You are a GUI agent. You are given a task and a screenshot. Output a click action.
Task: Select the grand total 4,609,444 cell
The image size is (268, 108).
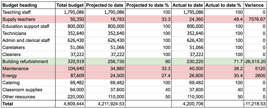point(70,103)
